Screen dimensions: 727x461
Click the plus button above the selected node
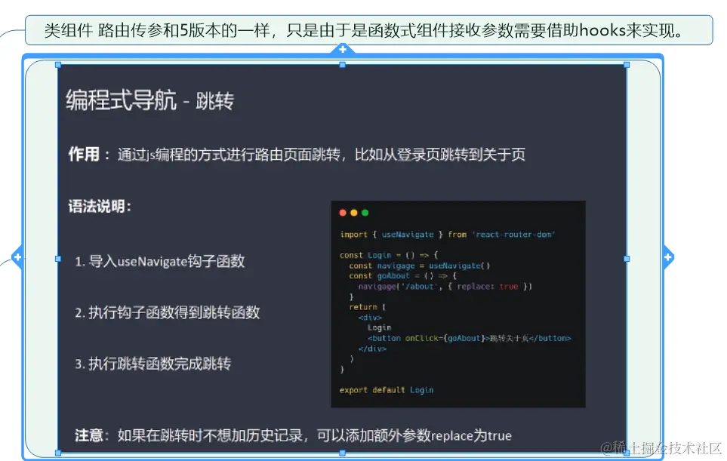(x=343, y=48)
